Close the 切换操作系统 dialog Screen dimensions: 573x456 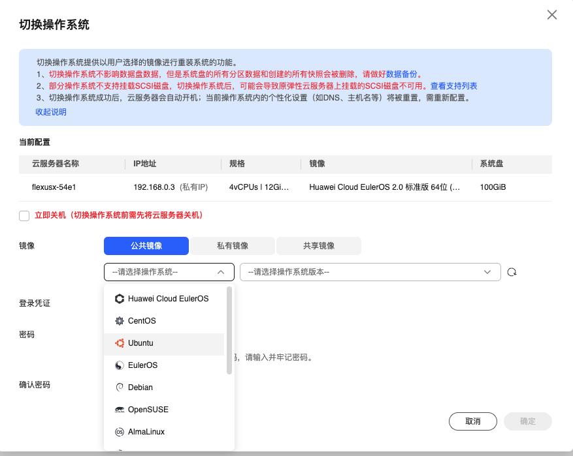point(552,14)
